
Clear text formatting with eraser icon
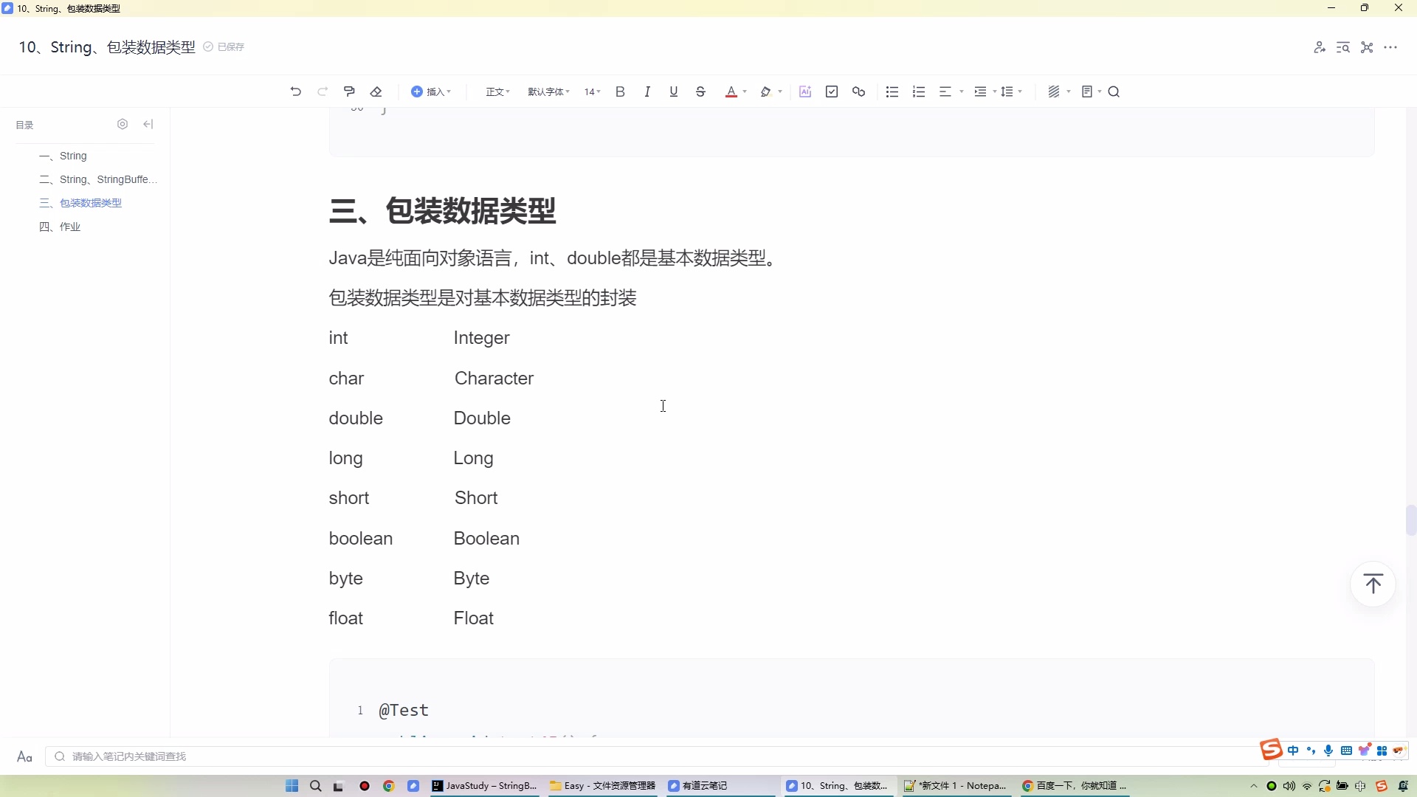(x=376, y=91)
